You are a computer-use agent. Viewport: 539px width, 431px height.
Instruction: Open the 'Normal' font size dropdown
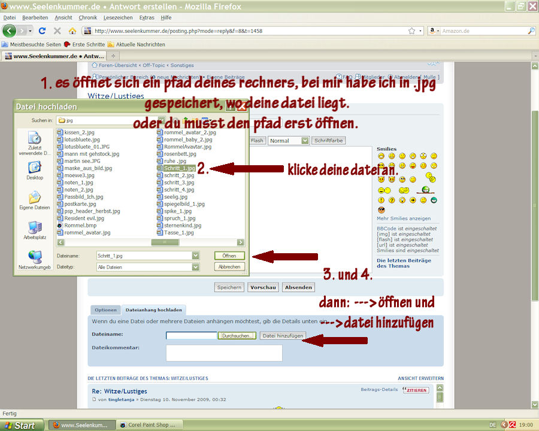[288, 141]
